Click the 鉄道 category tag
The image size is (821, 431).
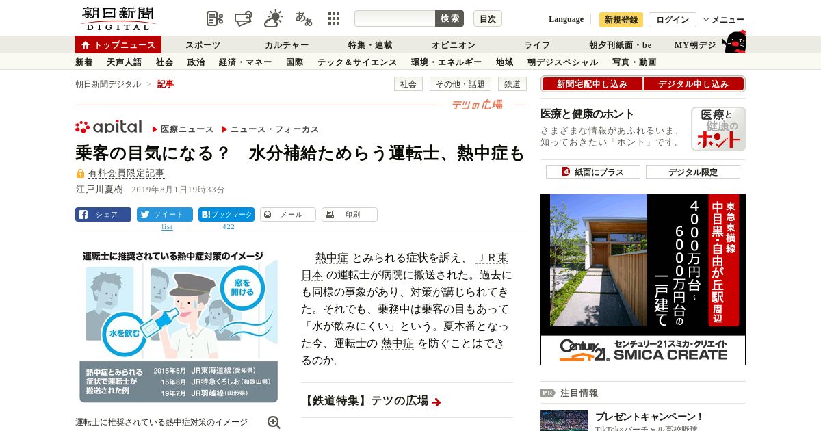pos(512,84)
